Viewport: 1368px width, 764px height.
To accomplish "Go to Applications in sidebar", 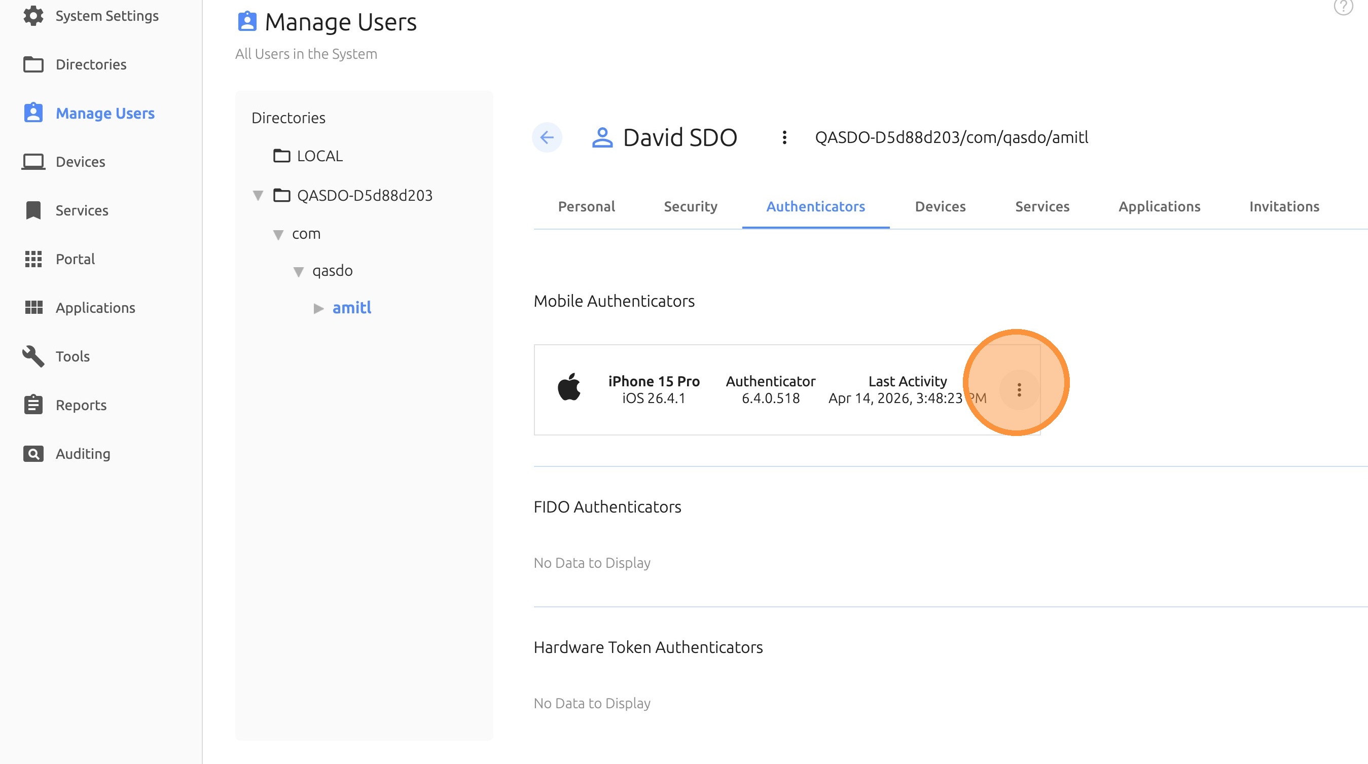I will coord(95,307).
